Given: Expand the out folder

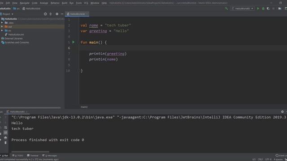Looking at the screenshot, I should pos(2,27).
